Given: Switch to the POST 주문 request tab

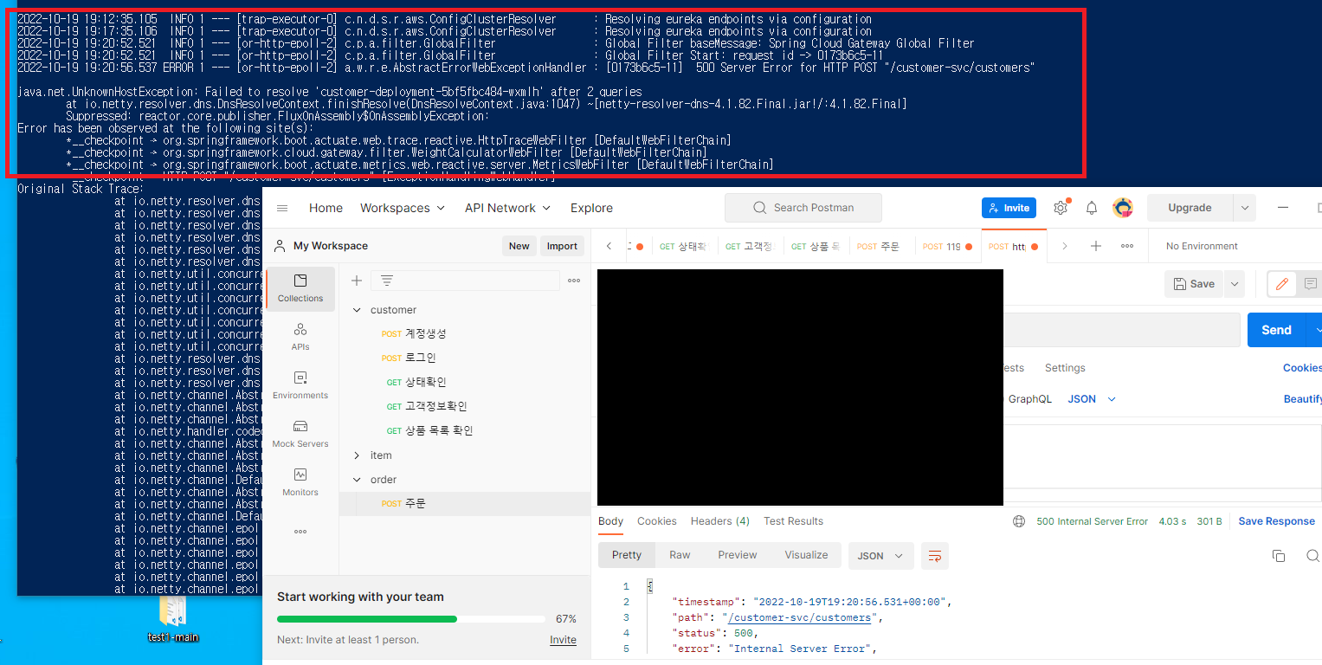Looking at the screenshot, I should pyautogui.click(x=878, y=246).
